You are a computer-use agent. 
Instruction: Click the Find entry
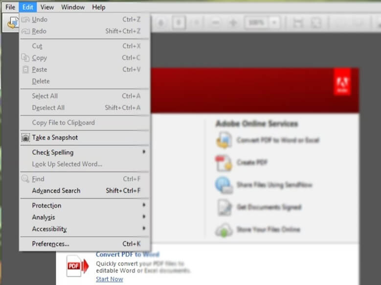point(85,179)
